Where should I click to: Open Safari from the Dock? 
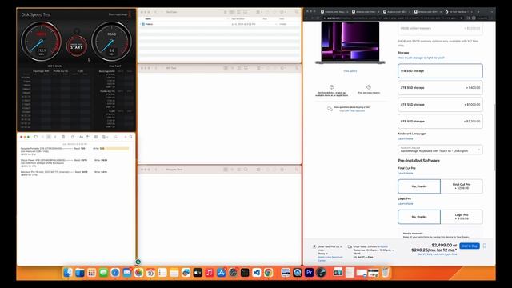pyautogui.click(x=115, y=272)
